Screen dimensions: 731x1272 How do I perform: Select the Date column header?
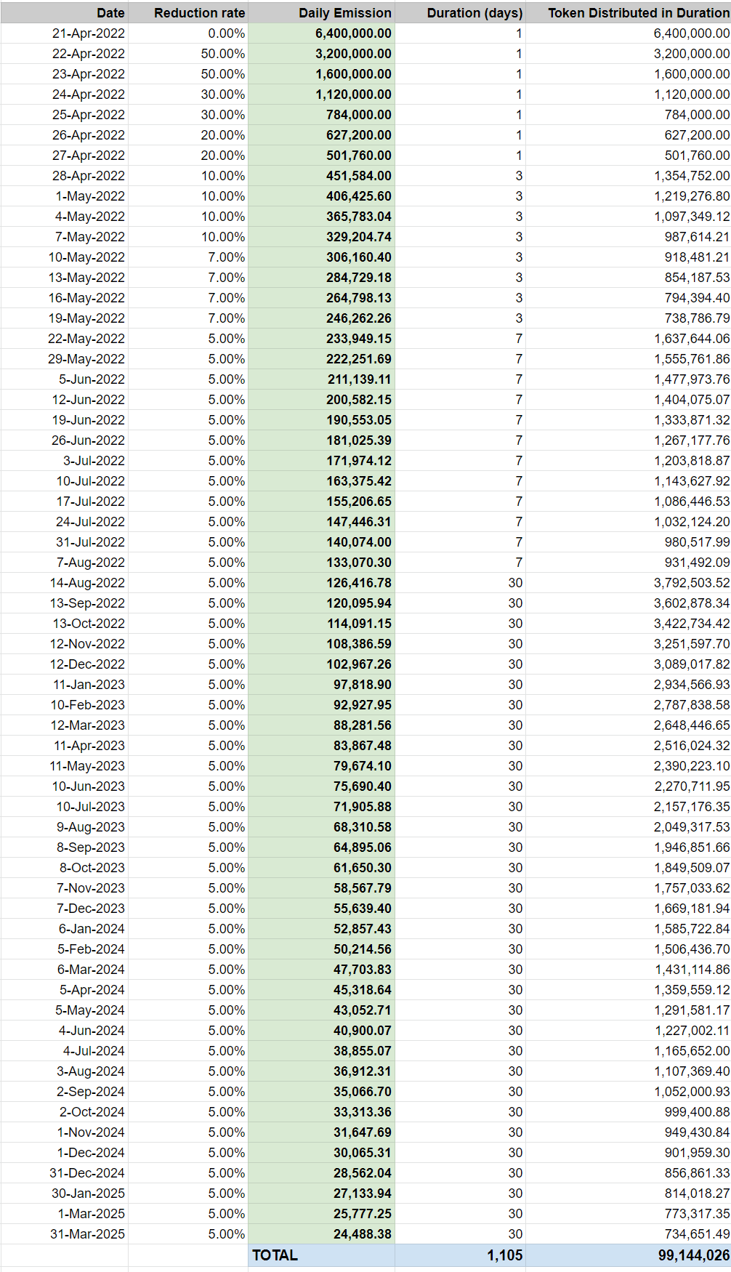click(x=65, y=13)
